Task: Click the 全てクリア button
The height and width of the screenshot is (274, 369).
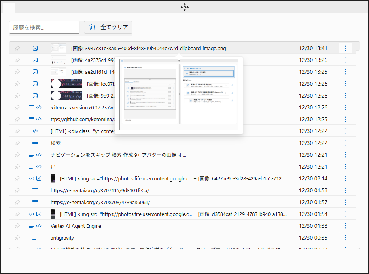Action: pyautogui.click(x=108, y=28)
